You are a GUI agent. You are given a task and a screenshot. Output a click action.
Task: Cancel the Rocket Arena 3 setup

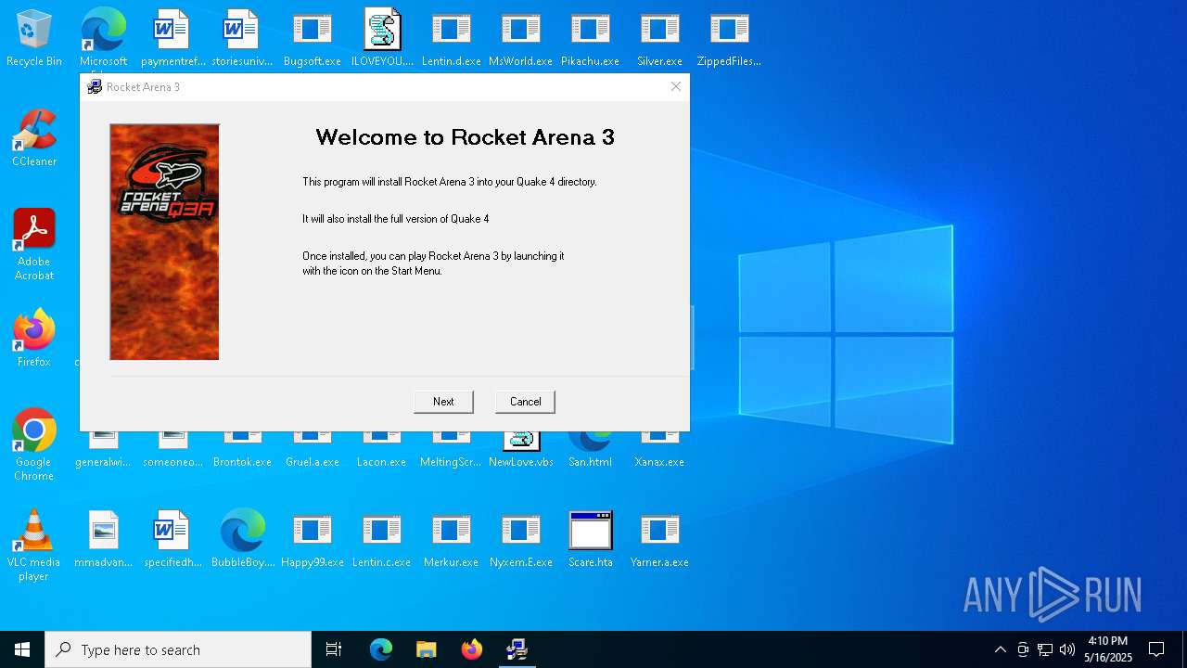tap(525, 402)
